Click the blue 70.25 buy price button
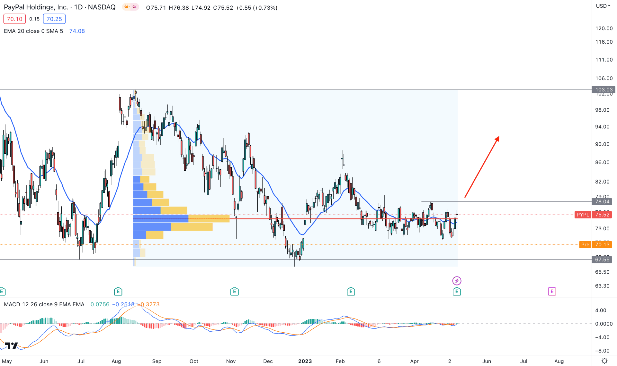The width and height of the screenshot is (617, 366). [x=54, y=19]
